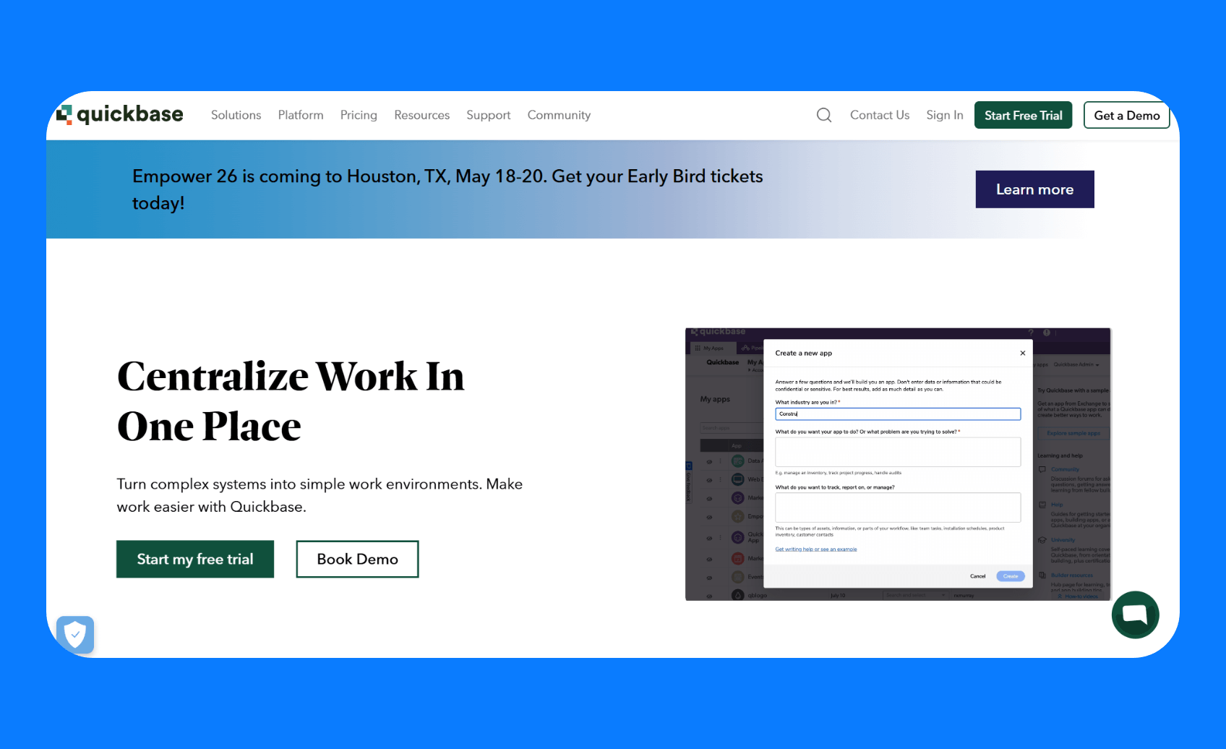Toggle the eye icon for Empo app row

click(709, 517)
